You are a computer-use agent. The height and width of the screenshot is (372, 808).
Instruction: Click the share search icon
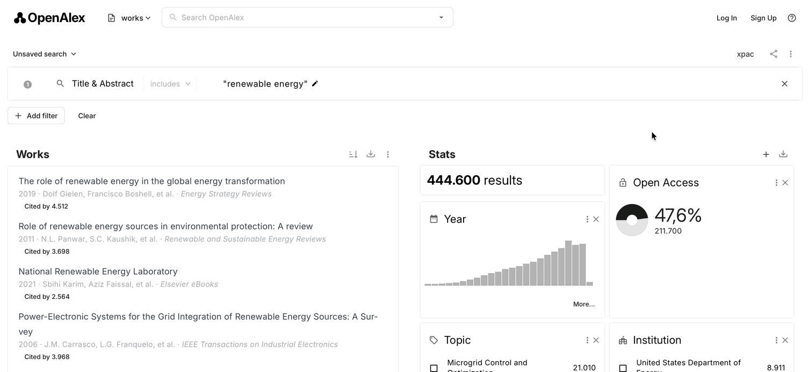click(773, 54)
